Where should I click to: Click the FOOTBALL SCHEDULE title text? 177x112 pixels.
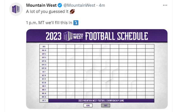tap(117, 36)
